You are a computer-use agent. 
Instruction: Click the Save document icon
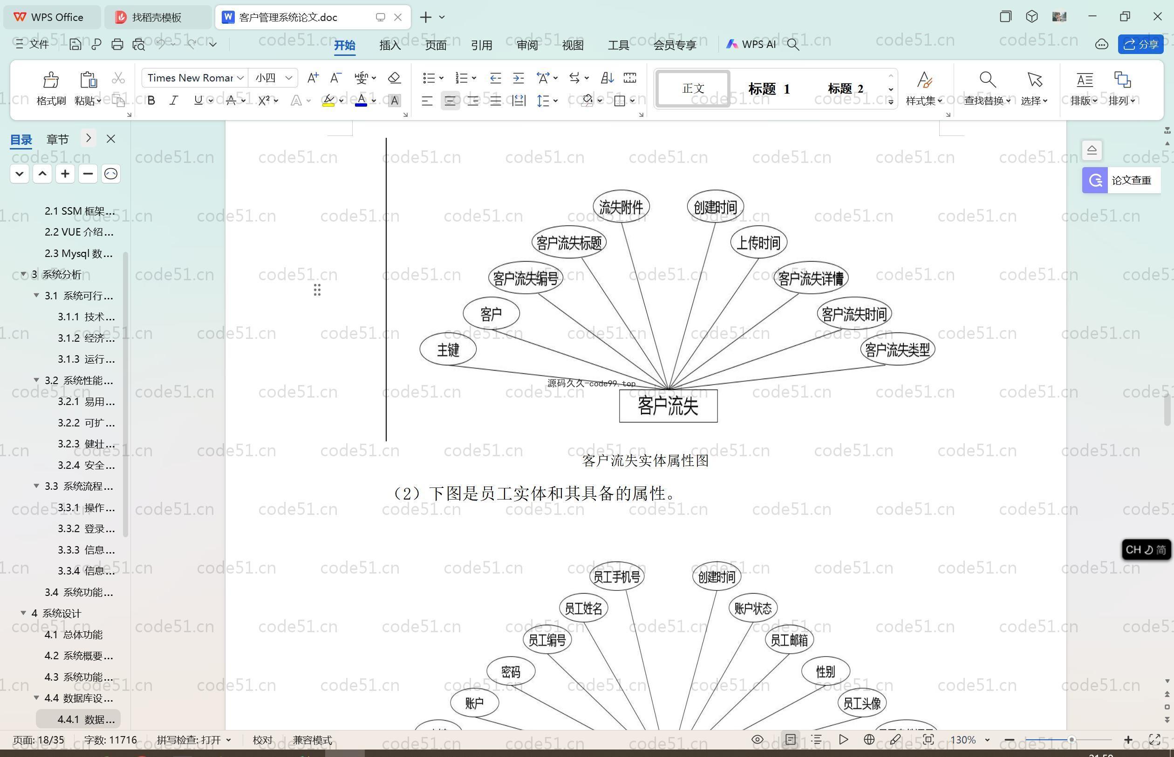(x=75, y=44)
